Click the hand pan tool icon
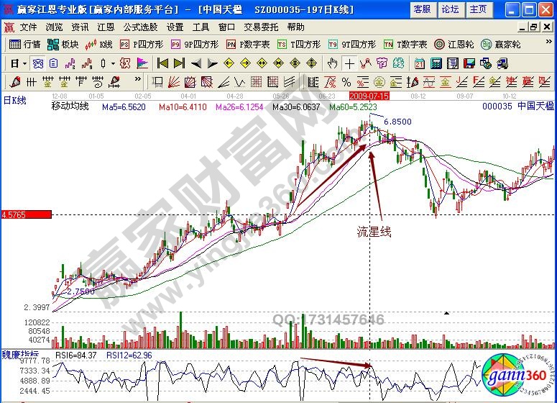This screenshot has width=557, height=403. click(x=332, y=63)
